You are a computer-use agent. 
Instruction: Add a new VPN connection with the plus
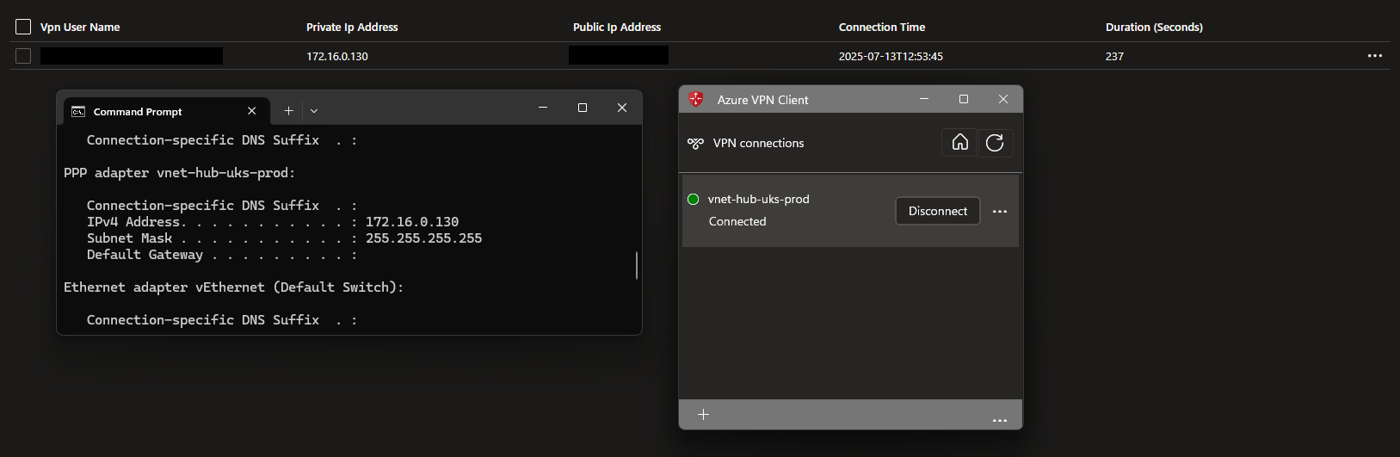pos(703,415)
